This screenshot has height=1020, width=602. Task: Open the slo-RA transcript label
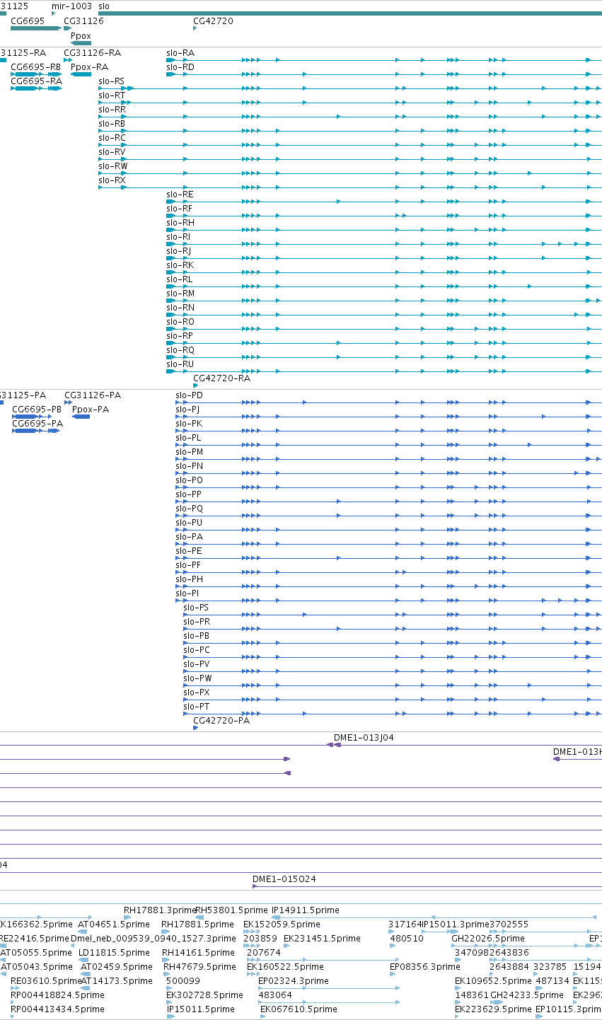click(180, 53)
